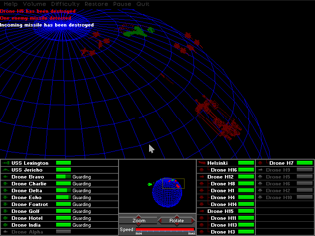
Task: Click the Drone H1 icon
Action: coord(202,190)
